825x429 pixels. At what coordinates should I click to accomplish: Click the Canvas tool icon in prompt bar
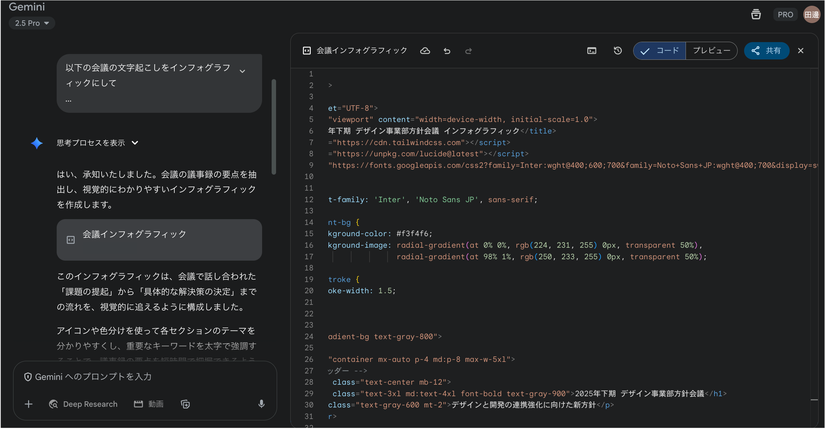point(185,404)
